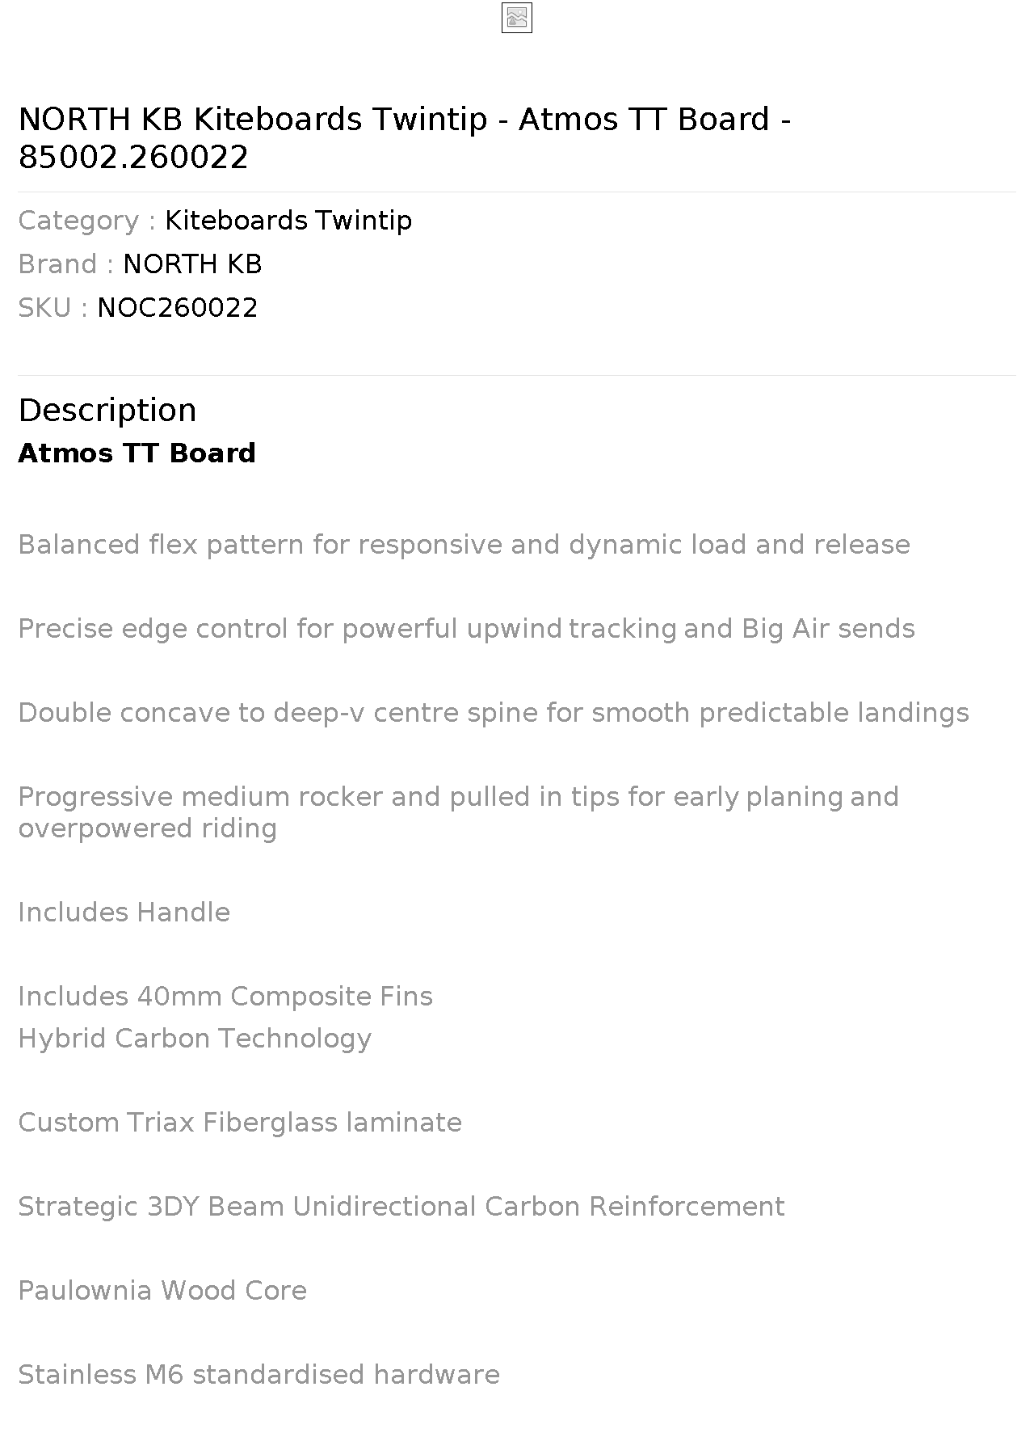Open the NORTH KB brand link

click(x=192, y=264)
